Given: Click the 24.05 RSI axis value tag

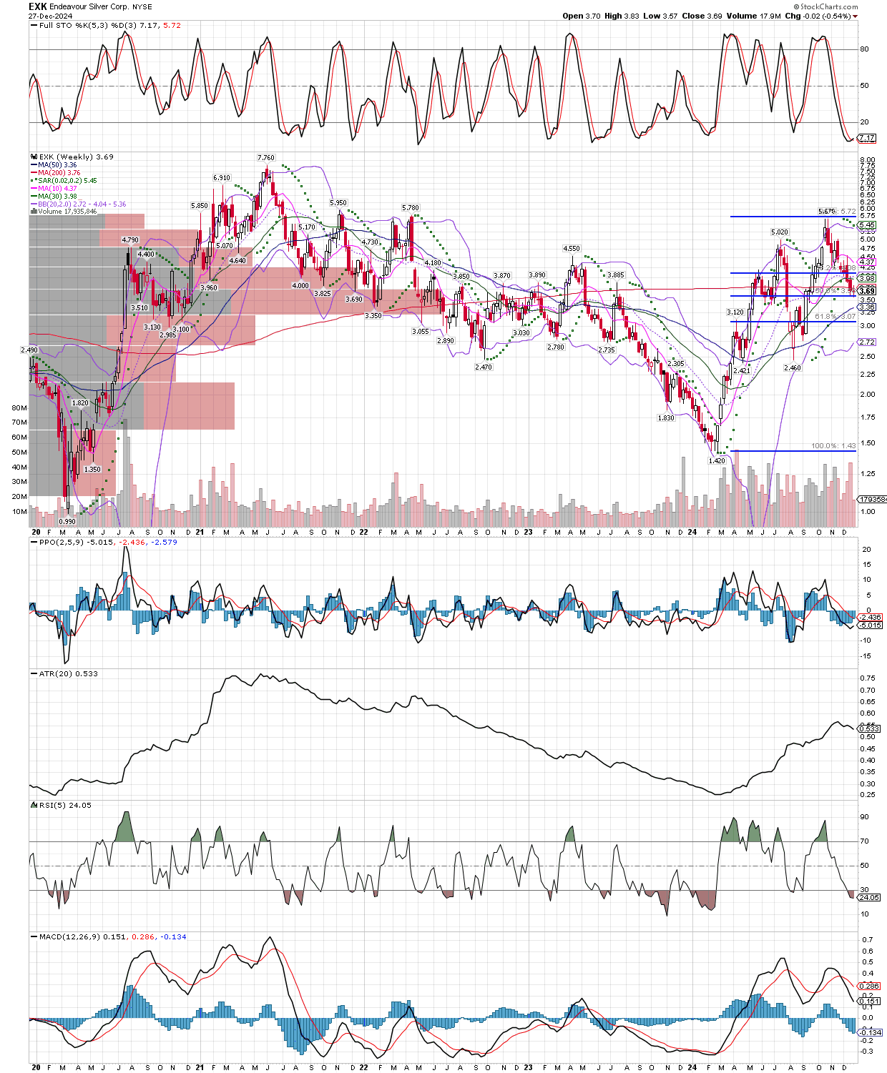Looking at the screenshot, I should pyautogui.click(x=870, y=897).
